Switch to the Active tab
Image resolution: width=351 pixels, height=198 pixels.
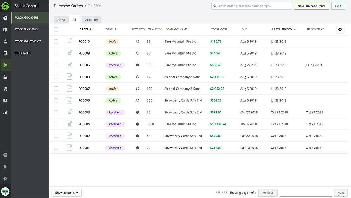click(x=61, y=20)
